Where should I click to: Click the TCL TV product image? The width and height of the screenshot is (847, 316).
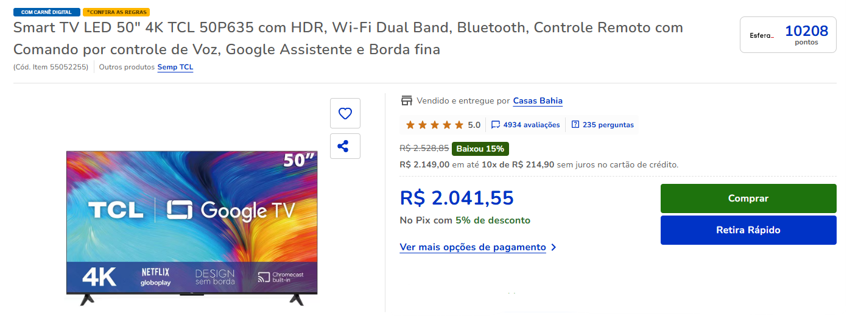click(x=192, y=228)
